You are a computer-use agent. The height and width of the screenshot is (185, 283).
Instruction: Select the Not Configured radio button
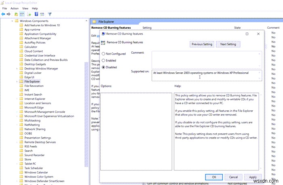[x=103, y=54]
